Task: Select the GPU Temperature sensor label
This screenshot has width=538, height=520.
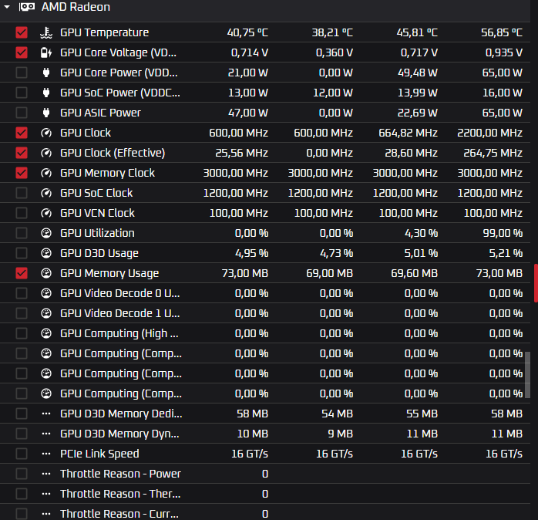Action: (x=104, y=32)
